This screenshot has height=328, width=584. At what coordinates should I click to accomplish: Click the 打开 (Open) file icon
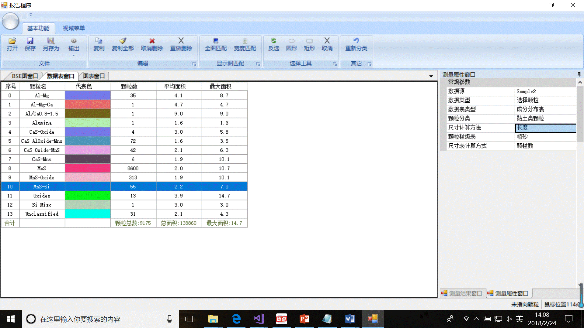[12, 41]
